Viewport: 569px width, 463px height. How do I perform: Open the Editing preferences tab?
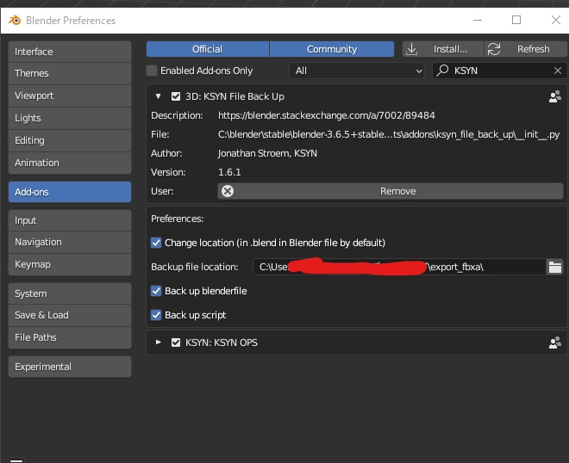click(x=70, y=140)
